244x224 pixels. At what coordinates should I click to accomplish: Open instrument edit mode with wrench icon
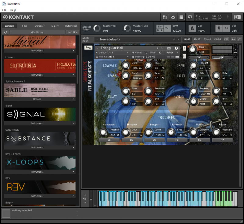[x=88, y=48]
